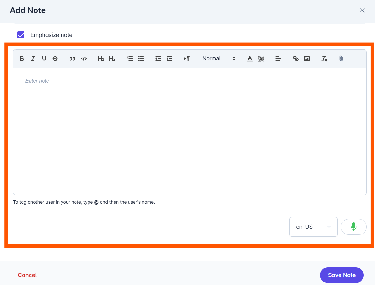Increase the text indent

tap(169, 58)
